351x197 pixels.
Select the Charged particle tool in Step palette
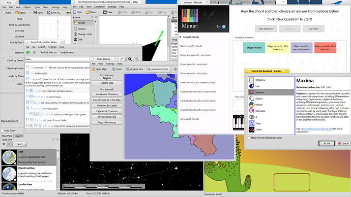pyautogui.click(x=83, y=34)
